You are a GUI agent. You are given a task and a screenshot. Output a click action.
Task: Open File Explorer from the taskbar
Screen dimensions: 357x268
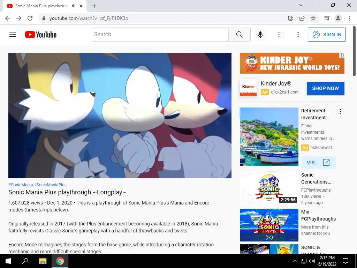(43, 261)
